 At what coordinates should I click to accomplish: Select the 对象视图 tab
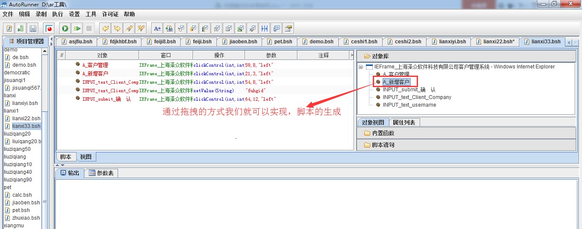click(x=373, y=122)
